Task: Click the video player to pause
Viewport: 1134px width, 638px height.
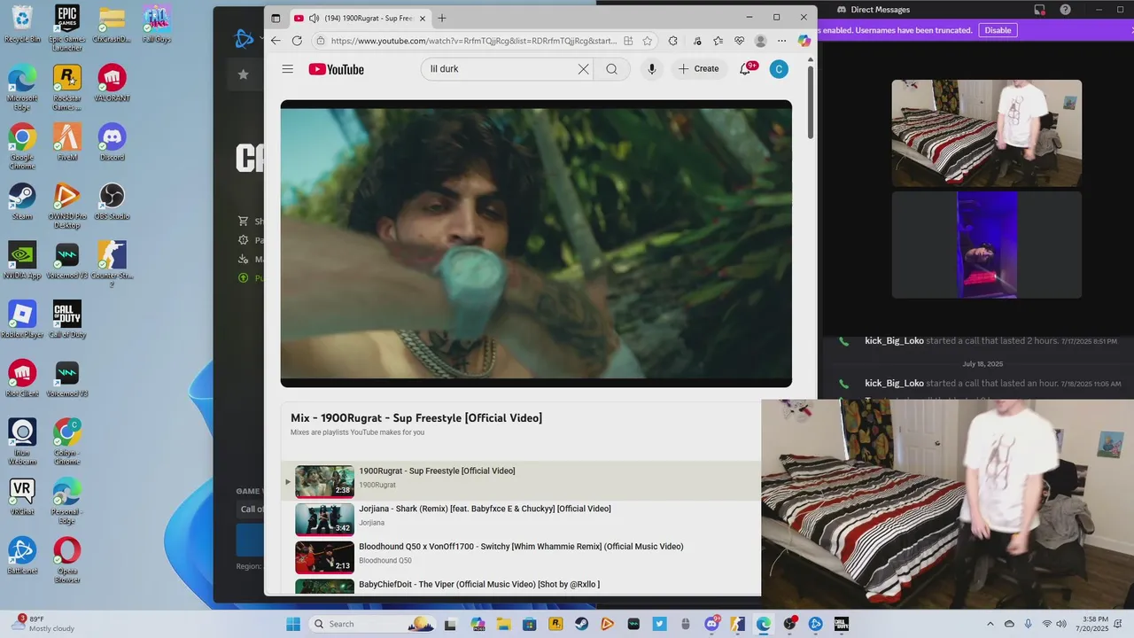Action: tap(536, 244)
